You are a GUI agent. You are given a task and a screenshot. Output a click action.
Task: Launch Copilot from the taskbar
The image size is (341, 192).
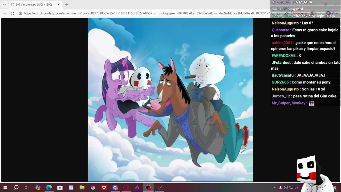point(38,188)
